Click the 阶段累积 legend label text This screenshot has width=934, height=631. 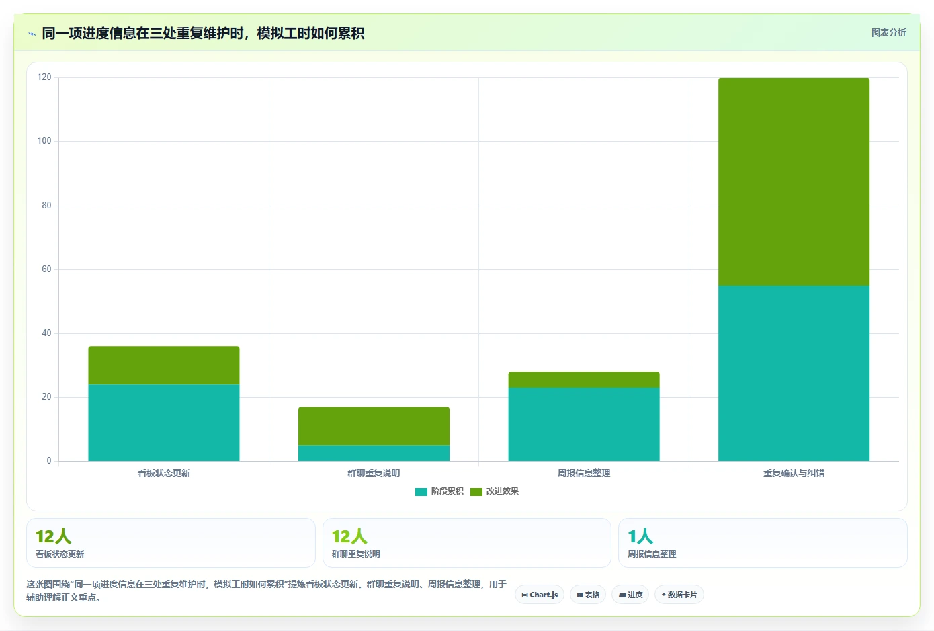(x=448, y=491)
